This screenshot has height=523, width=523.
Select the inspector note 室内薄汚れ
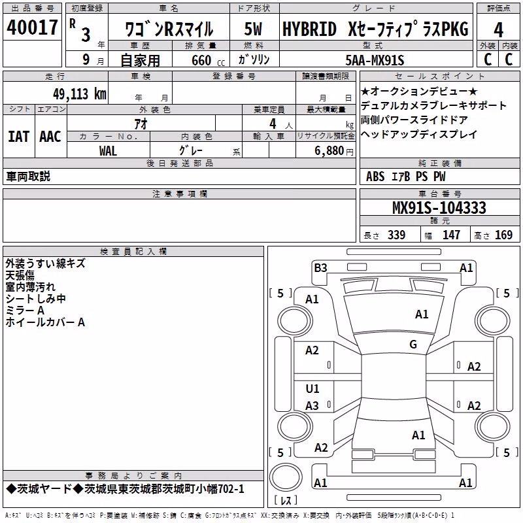(x=30, y=287)
